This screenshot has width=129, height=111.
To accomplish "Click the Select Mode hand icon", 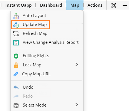I will tap(16, 105).
